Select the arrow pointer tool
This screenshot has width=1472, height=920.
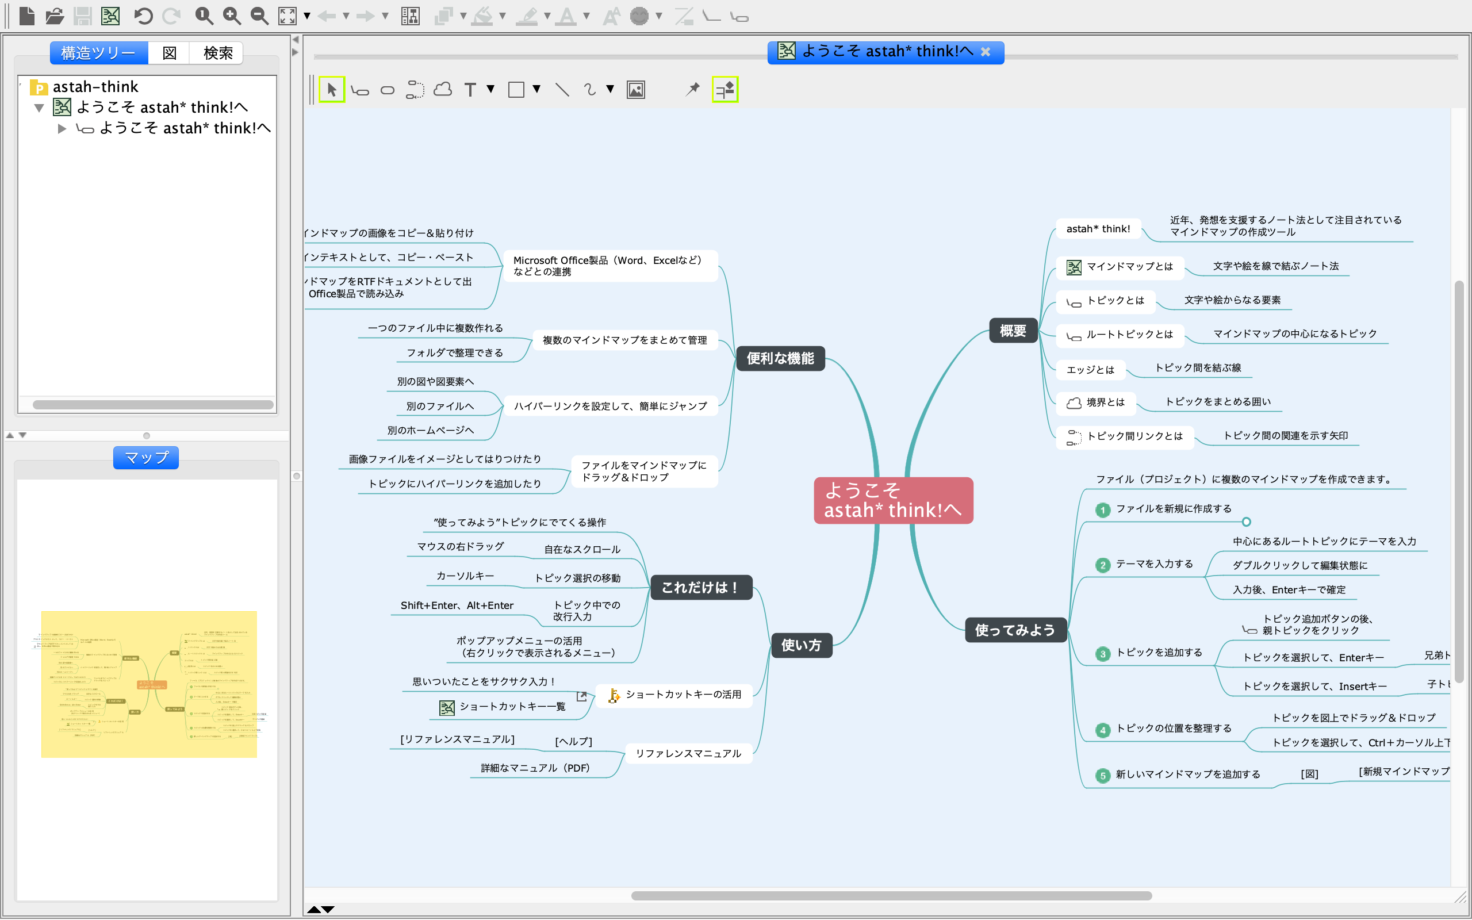click(x=332, y=90)
